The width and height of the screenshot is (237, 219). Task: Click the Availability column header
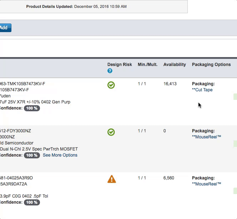pos(175,65)
